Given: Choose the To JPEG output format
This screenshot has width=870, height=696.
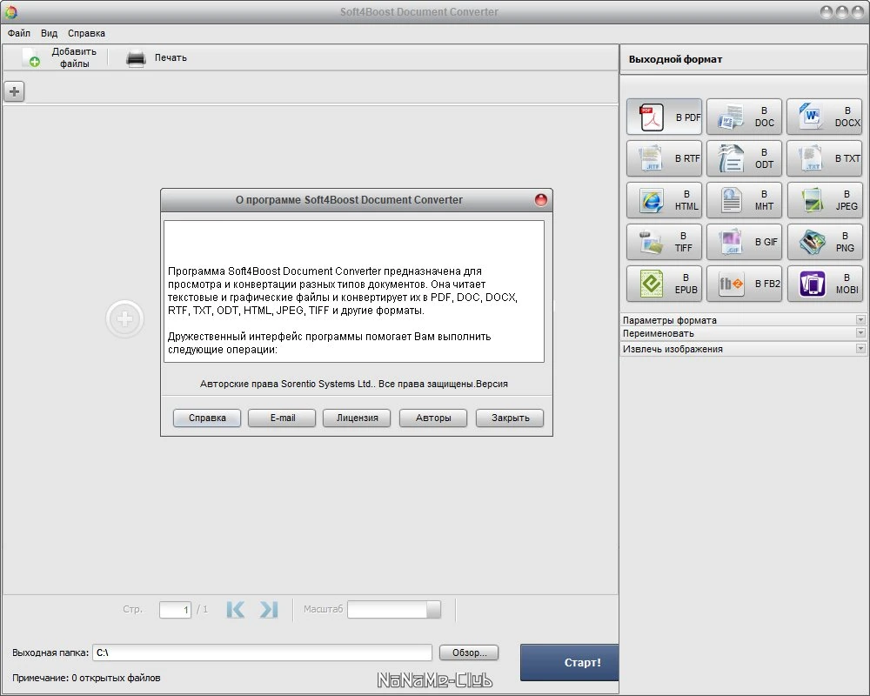Looking at the screenshot, I should tap(825, 200).
